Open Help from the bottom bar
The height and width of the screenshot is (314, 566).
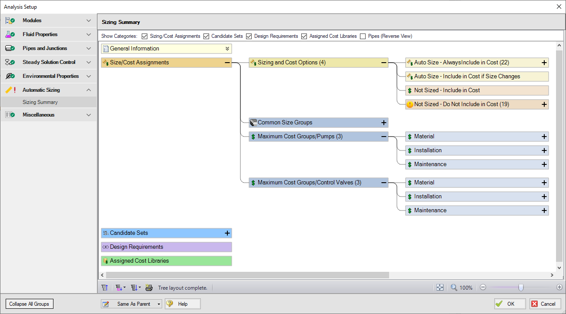[x=182, y=304]
